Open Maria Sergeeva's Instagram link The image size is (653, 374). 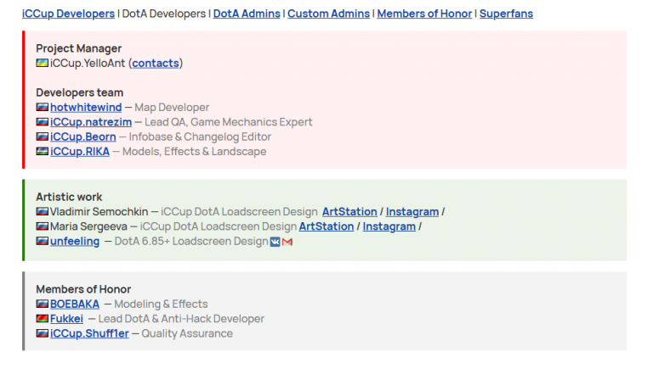click(x=389, y=226)
